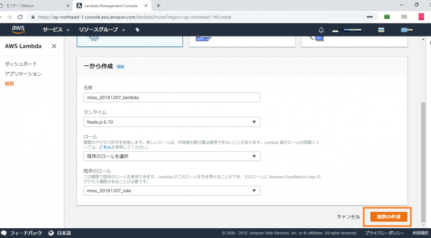Screen dimensions: 431x238
Task: Open the support menu at navbar right
Action: coord(407,30)
